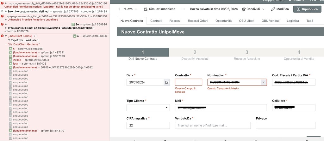324x141 pixels.
Task: Open source link sprouter.js:1:277485
Action: point(66,12)
